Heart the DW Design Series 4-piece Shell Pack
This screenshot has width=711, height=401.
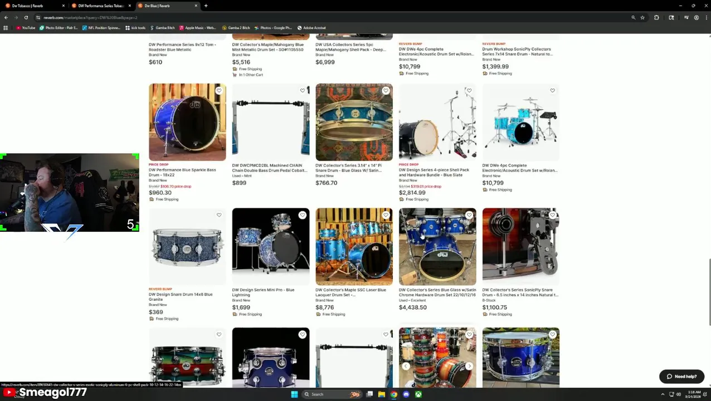pos(469,90)
